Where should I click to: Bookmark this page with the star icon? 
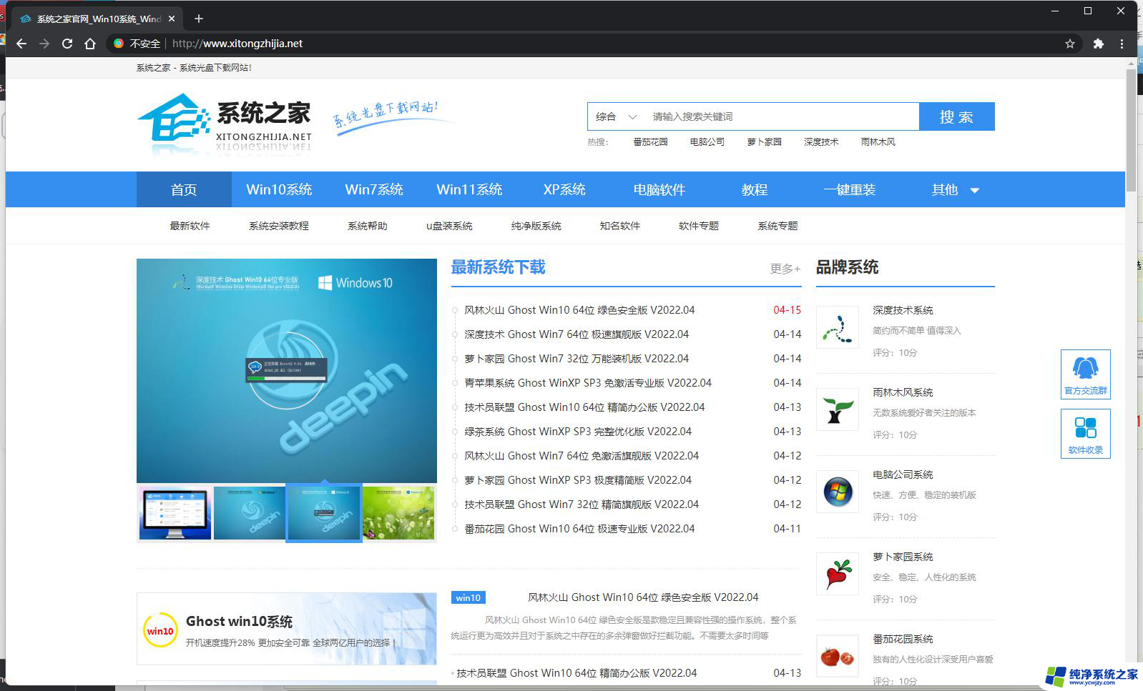pos(1070,44)
